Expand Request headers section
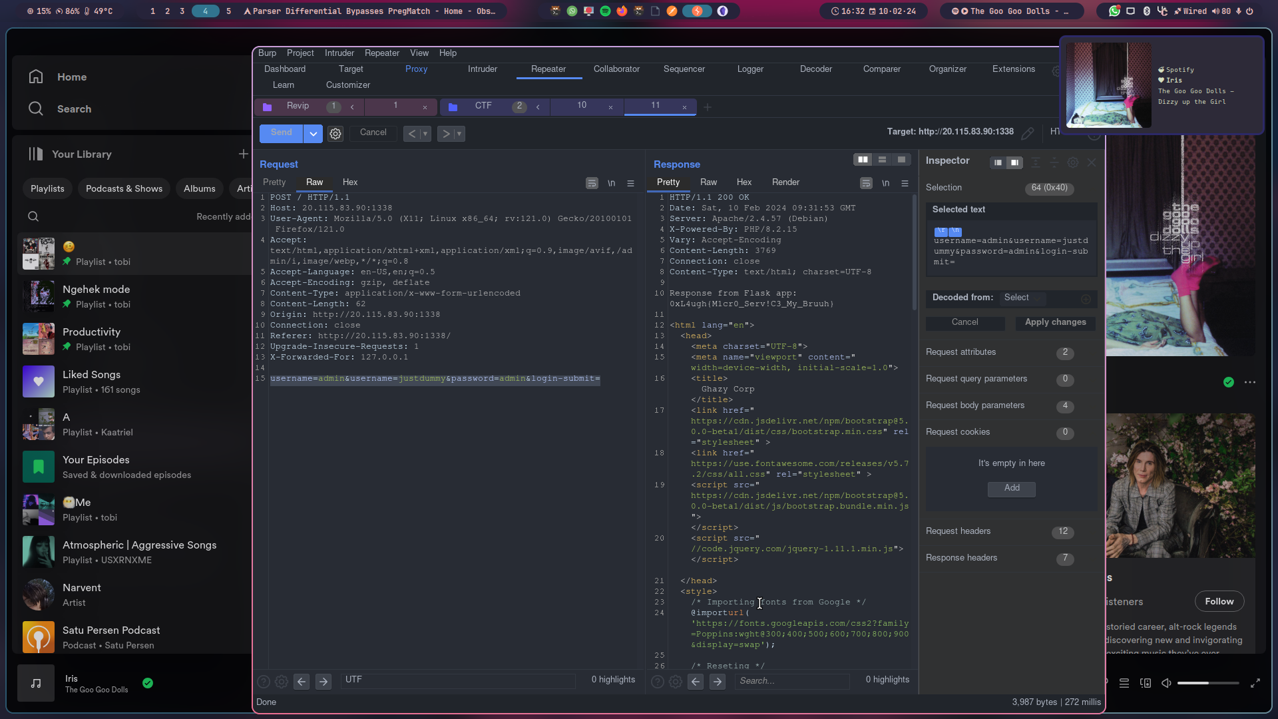 coord(999,531)
